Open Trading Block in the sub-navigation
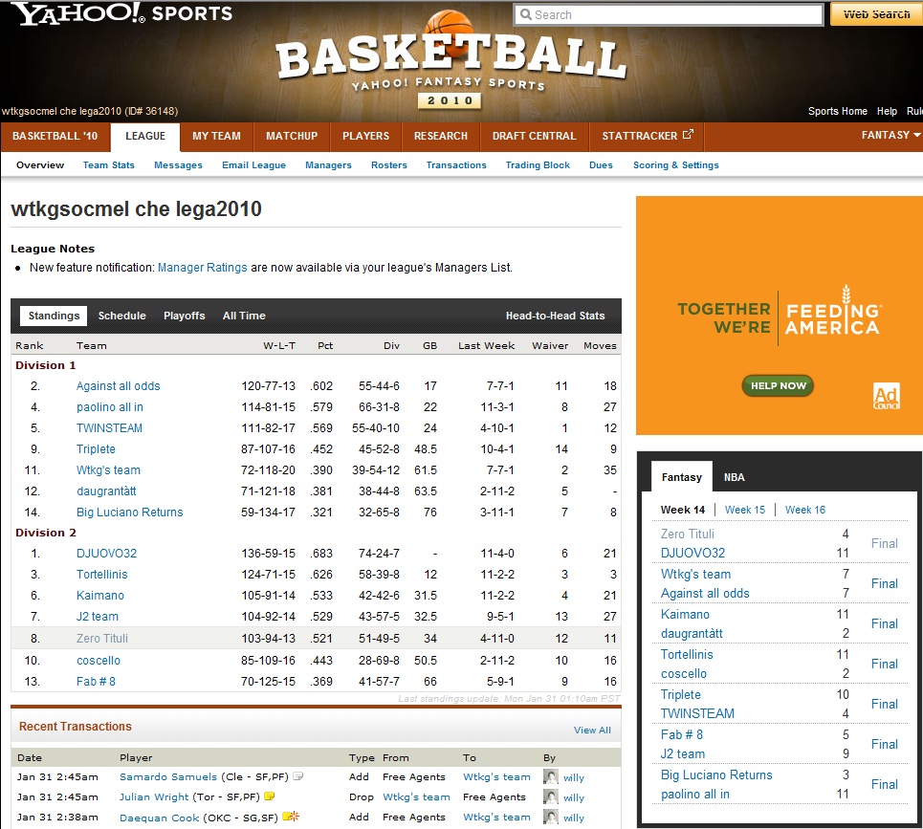The height and width of the screenshot is (829, 923). tap(538, 165)
